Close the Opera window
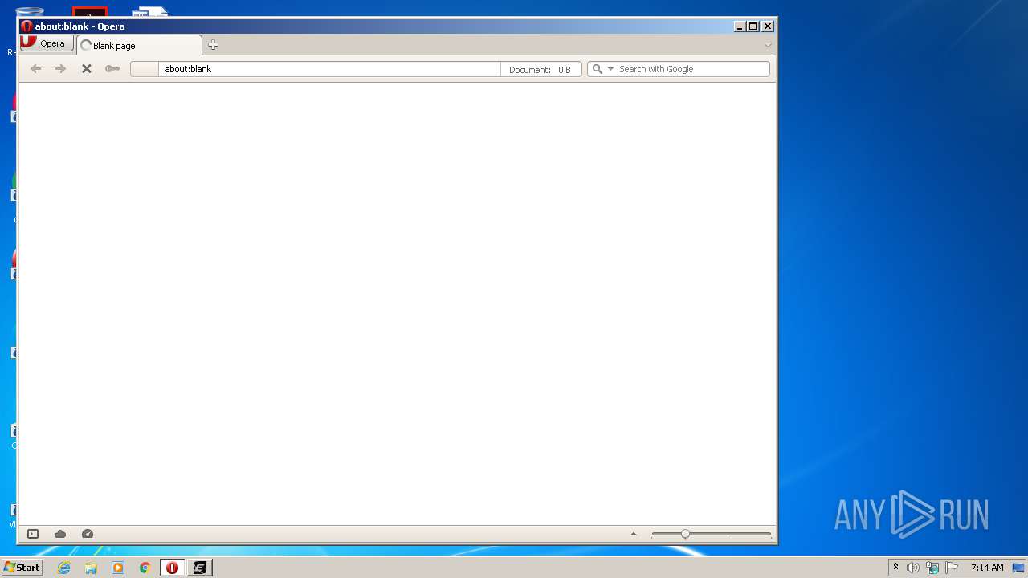1028x578 pixels. [768, 26]
